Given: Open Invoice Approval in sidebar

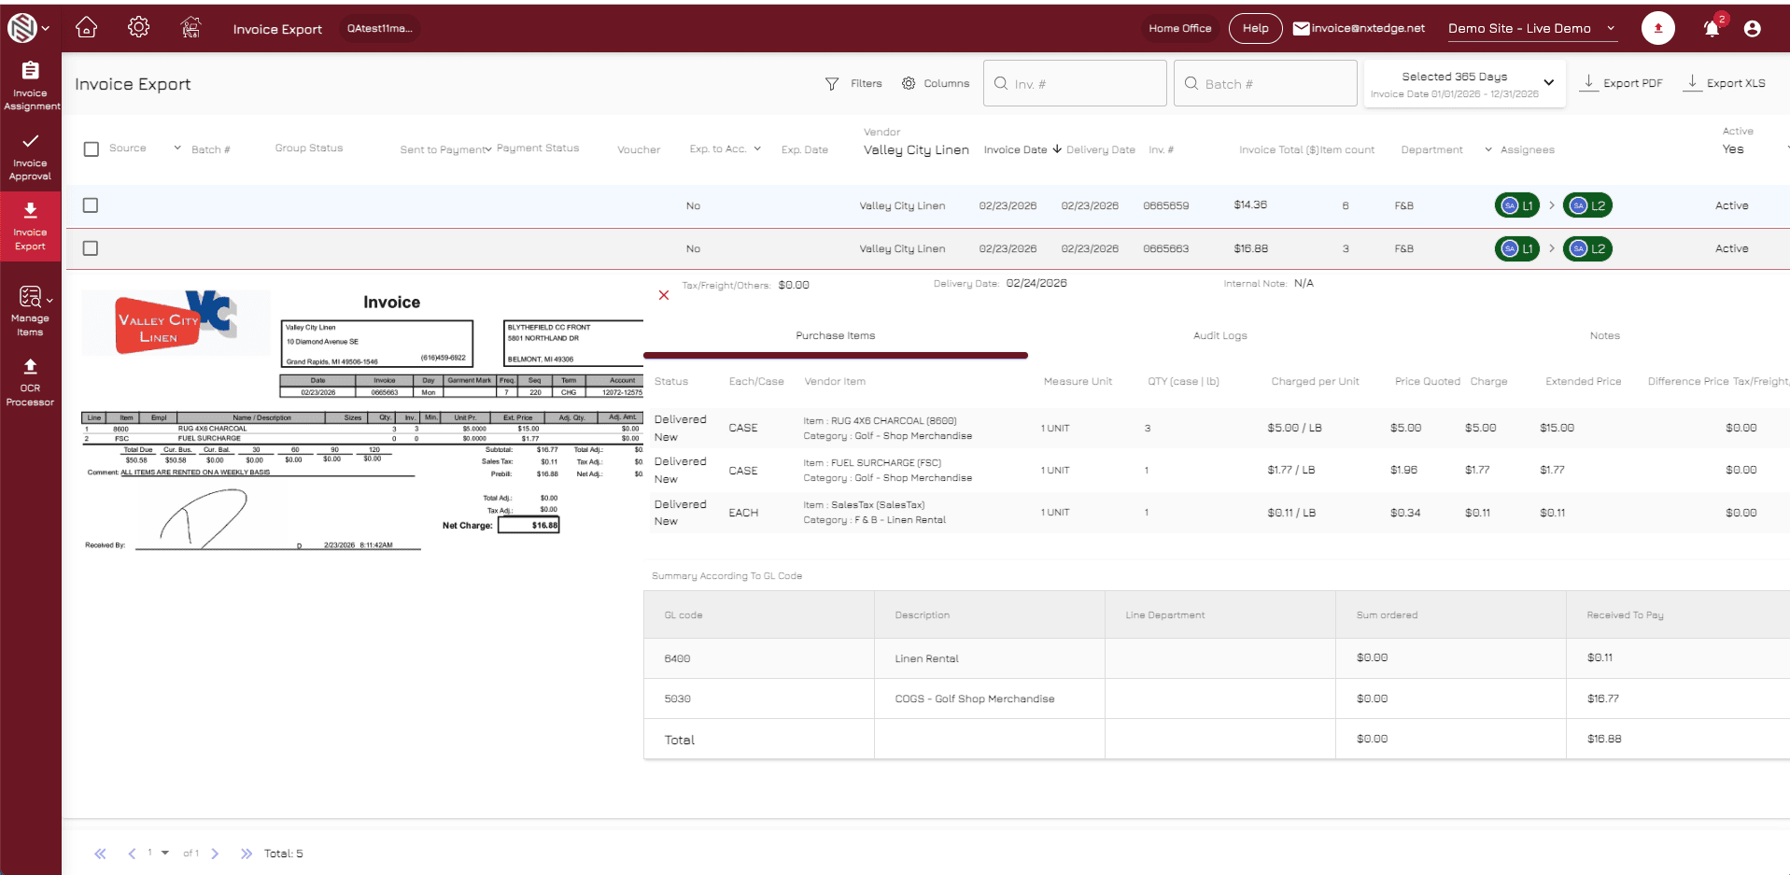Looking at the screenshot, I should [31, 157].
